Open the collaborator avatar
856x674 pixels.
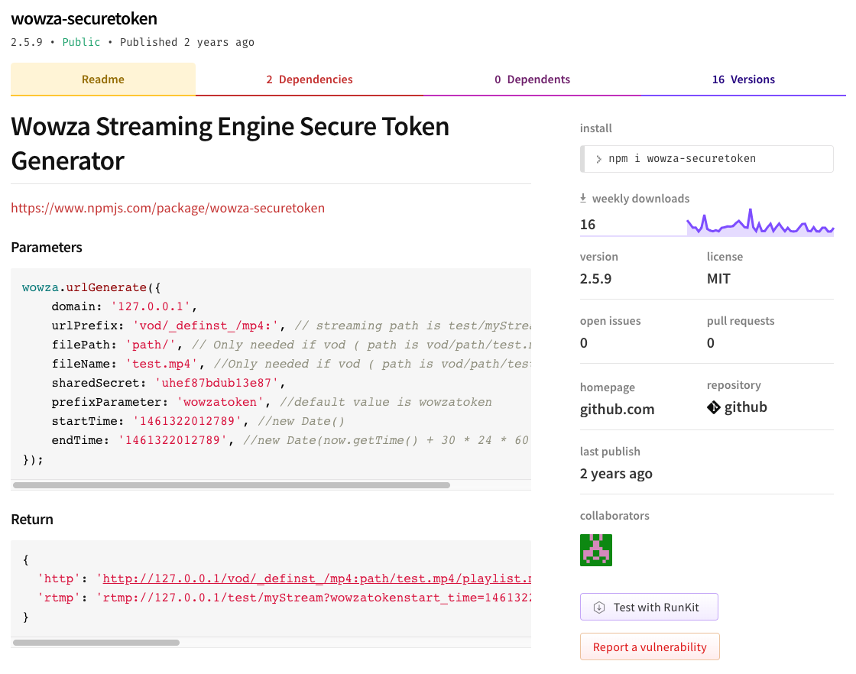click(x=596, y=549)
